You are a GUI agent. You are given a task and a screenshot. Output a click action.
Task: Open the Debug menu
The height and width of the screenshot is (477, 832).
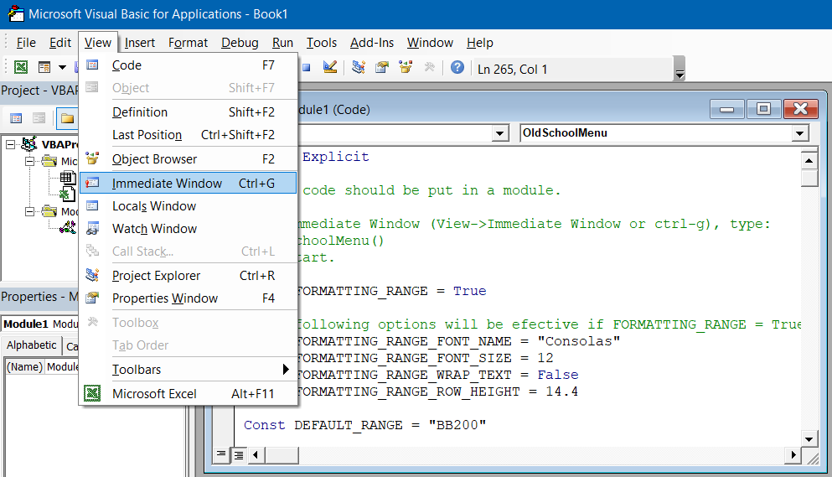pyautogui.click(x=240, y=43)
